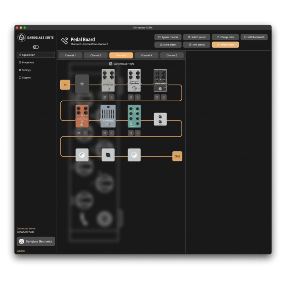Screen dimensions: 286x286
Task: Open the Change color picker
Action: (225, 37)
